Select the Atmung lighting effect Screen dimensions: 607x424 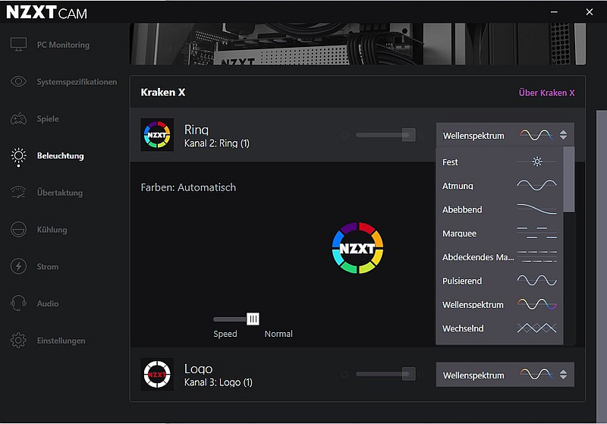pyautogui.click(x=499, y=186)
